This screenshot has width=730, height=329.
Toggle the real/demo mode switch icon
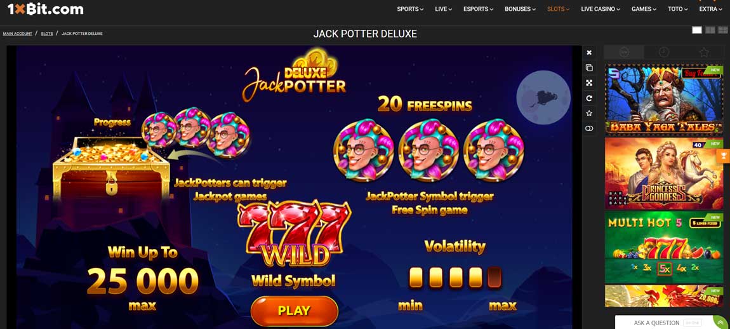(589, 128)
